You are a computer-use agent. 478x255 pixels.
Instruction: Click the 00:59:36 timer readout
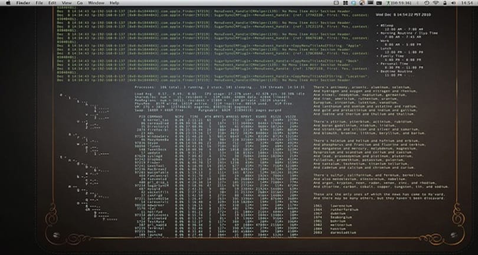coord(401,3)
